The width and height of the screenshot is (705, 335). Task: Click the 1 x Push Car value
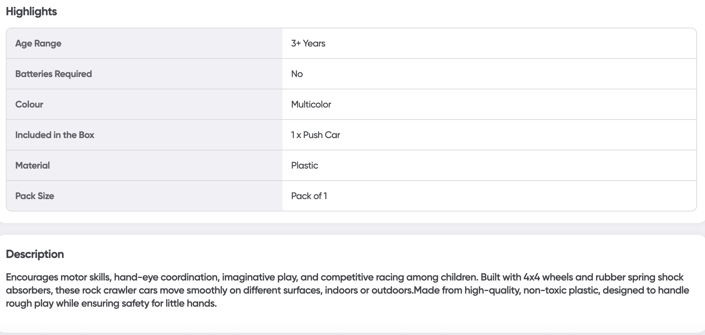pos(315,135)
